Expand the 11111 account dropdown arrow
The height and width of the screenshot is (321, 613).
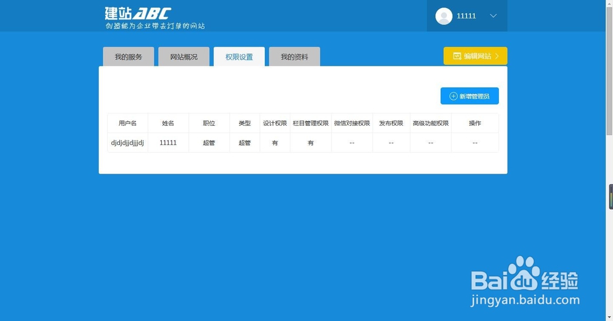tap(493, 16)
